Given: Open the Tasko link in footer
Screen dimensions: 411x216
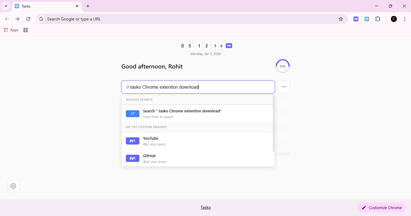Looking at the screenshot, I should click(x=206, y=208).
